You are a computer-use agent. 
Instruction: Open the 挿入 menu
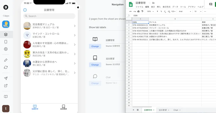tap(159, 7)
